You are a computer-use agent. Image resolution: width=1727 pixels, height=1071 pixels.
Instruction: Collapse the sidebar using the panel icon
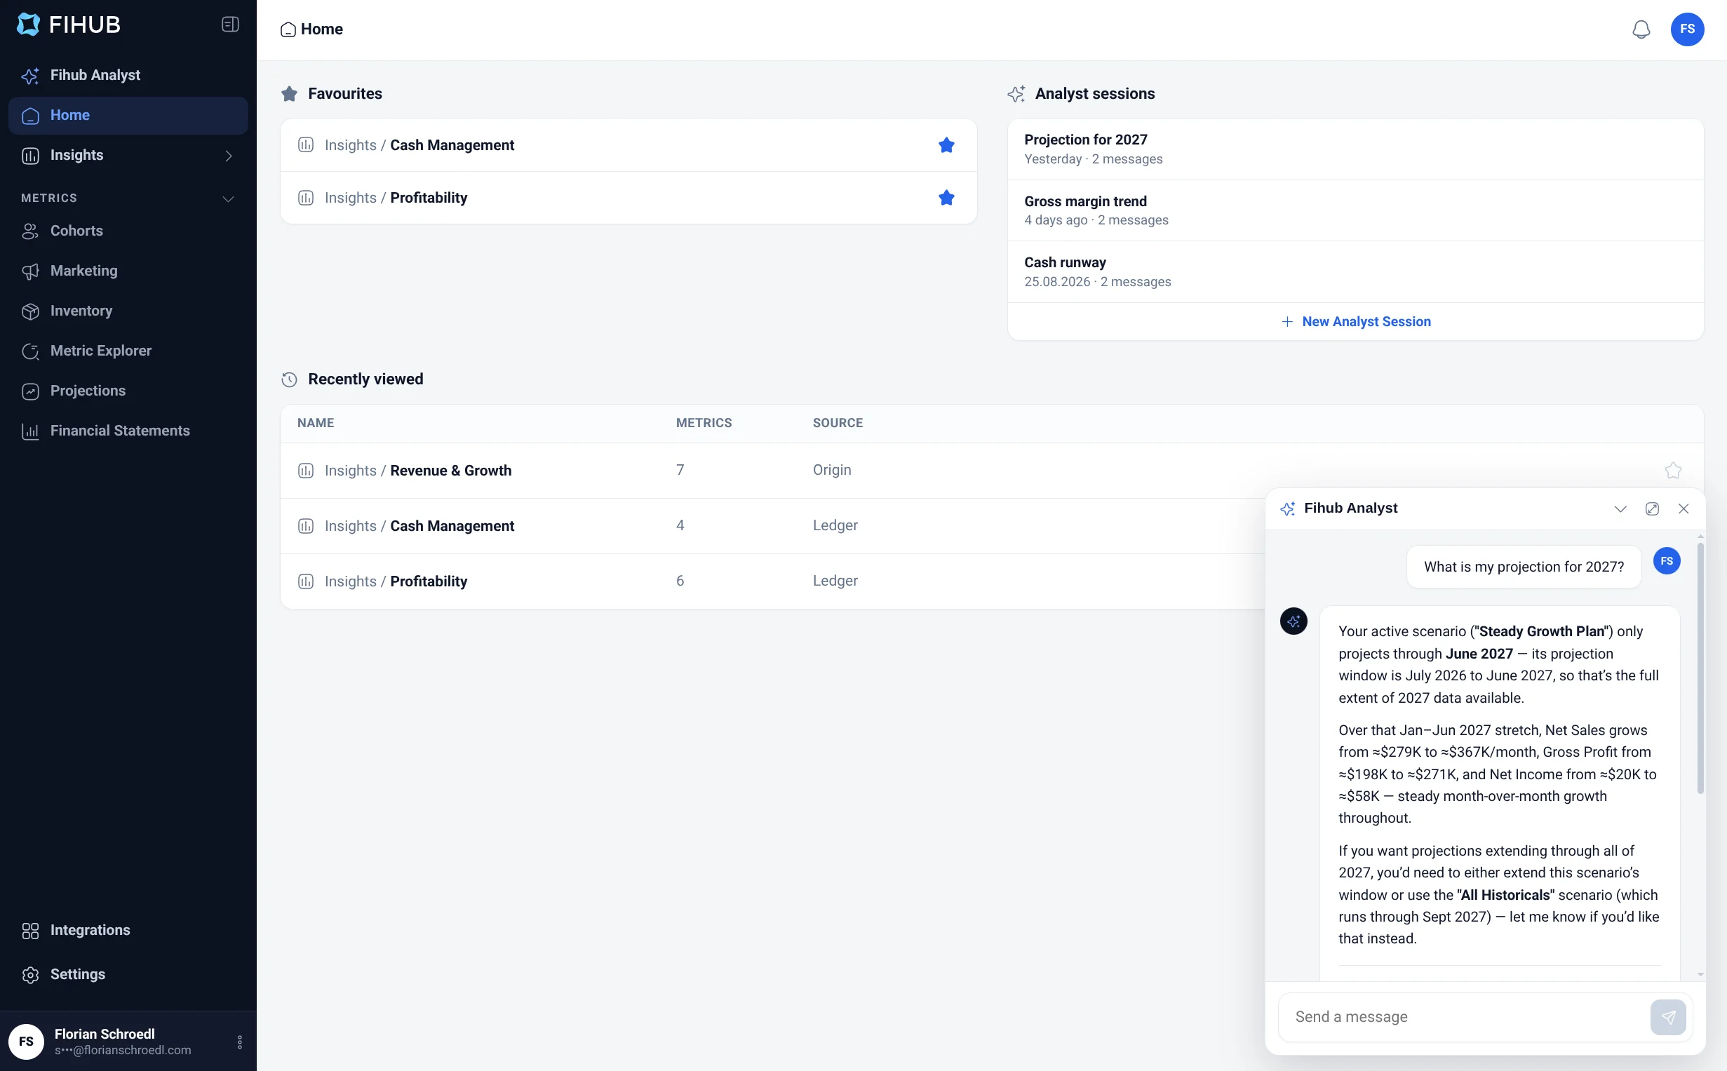pos(230,25)
